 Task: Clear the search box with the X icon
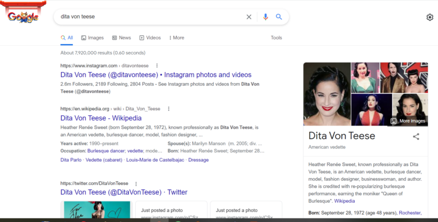(249, 17)
